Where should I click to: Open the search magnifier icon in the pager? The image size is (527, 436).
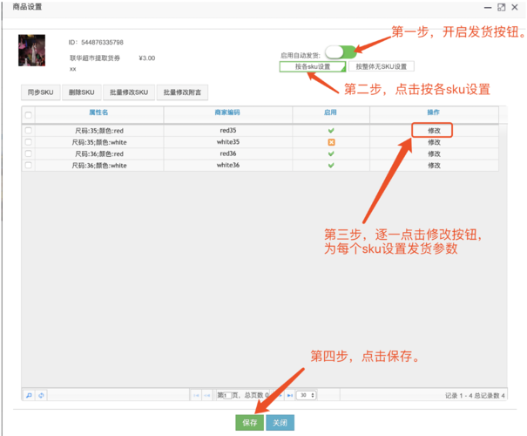(29, 395)
